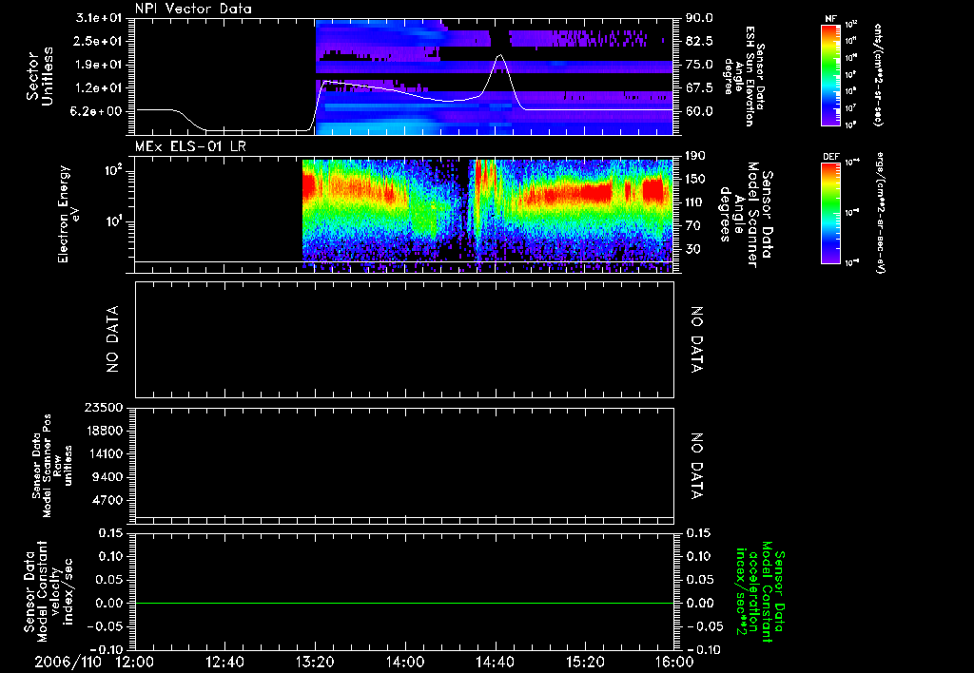This screenshot has width=974, height=673.
Task: Click the NF flux units label
Action: (x=878, y=74)
